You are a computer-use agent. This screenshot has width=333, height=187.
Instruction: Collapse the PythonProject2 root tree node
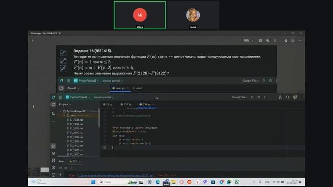click(61, 111)
